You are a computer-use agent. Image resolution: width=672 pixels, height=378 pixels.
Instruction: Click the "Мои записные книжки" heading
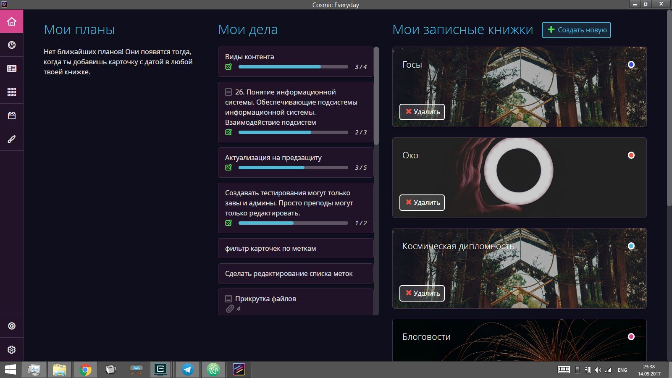tap(463, 30)
